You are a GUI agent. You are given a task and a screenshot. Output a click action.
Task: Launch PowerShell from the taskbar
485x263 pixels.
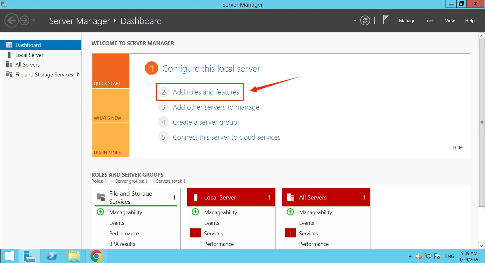coord(52,256)
